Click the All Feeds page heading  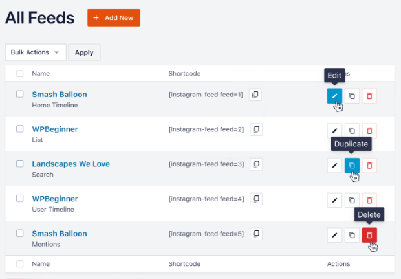(40, 17)
